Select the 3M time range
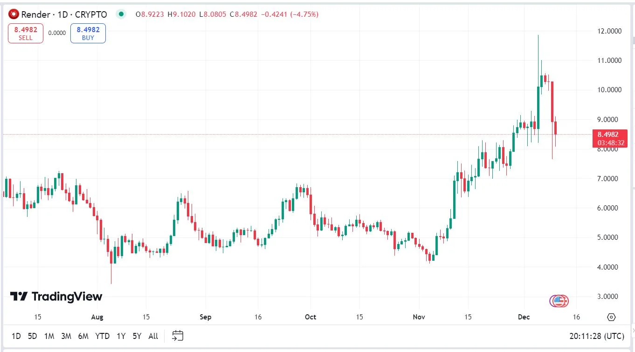The width and height of the screenshot is (635, 352). coord(66,336)
